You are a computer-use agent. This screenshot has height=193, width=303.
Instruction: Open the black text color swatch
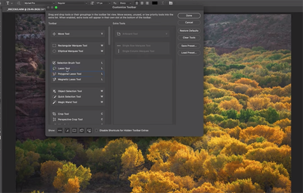155,3
